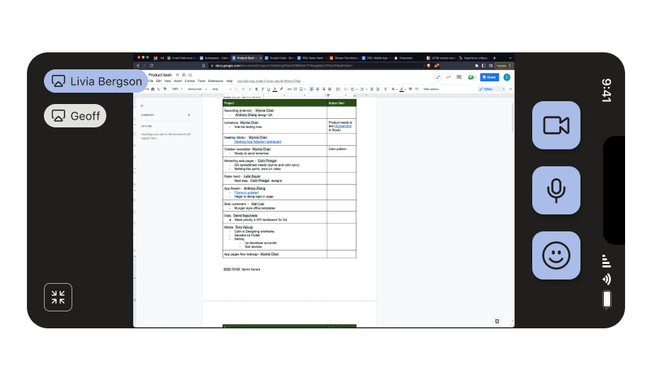Click the Google Meet icon in Docs header
This screenshot has width=652, height=380.
coord(470,77)
